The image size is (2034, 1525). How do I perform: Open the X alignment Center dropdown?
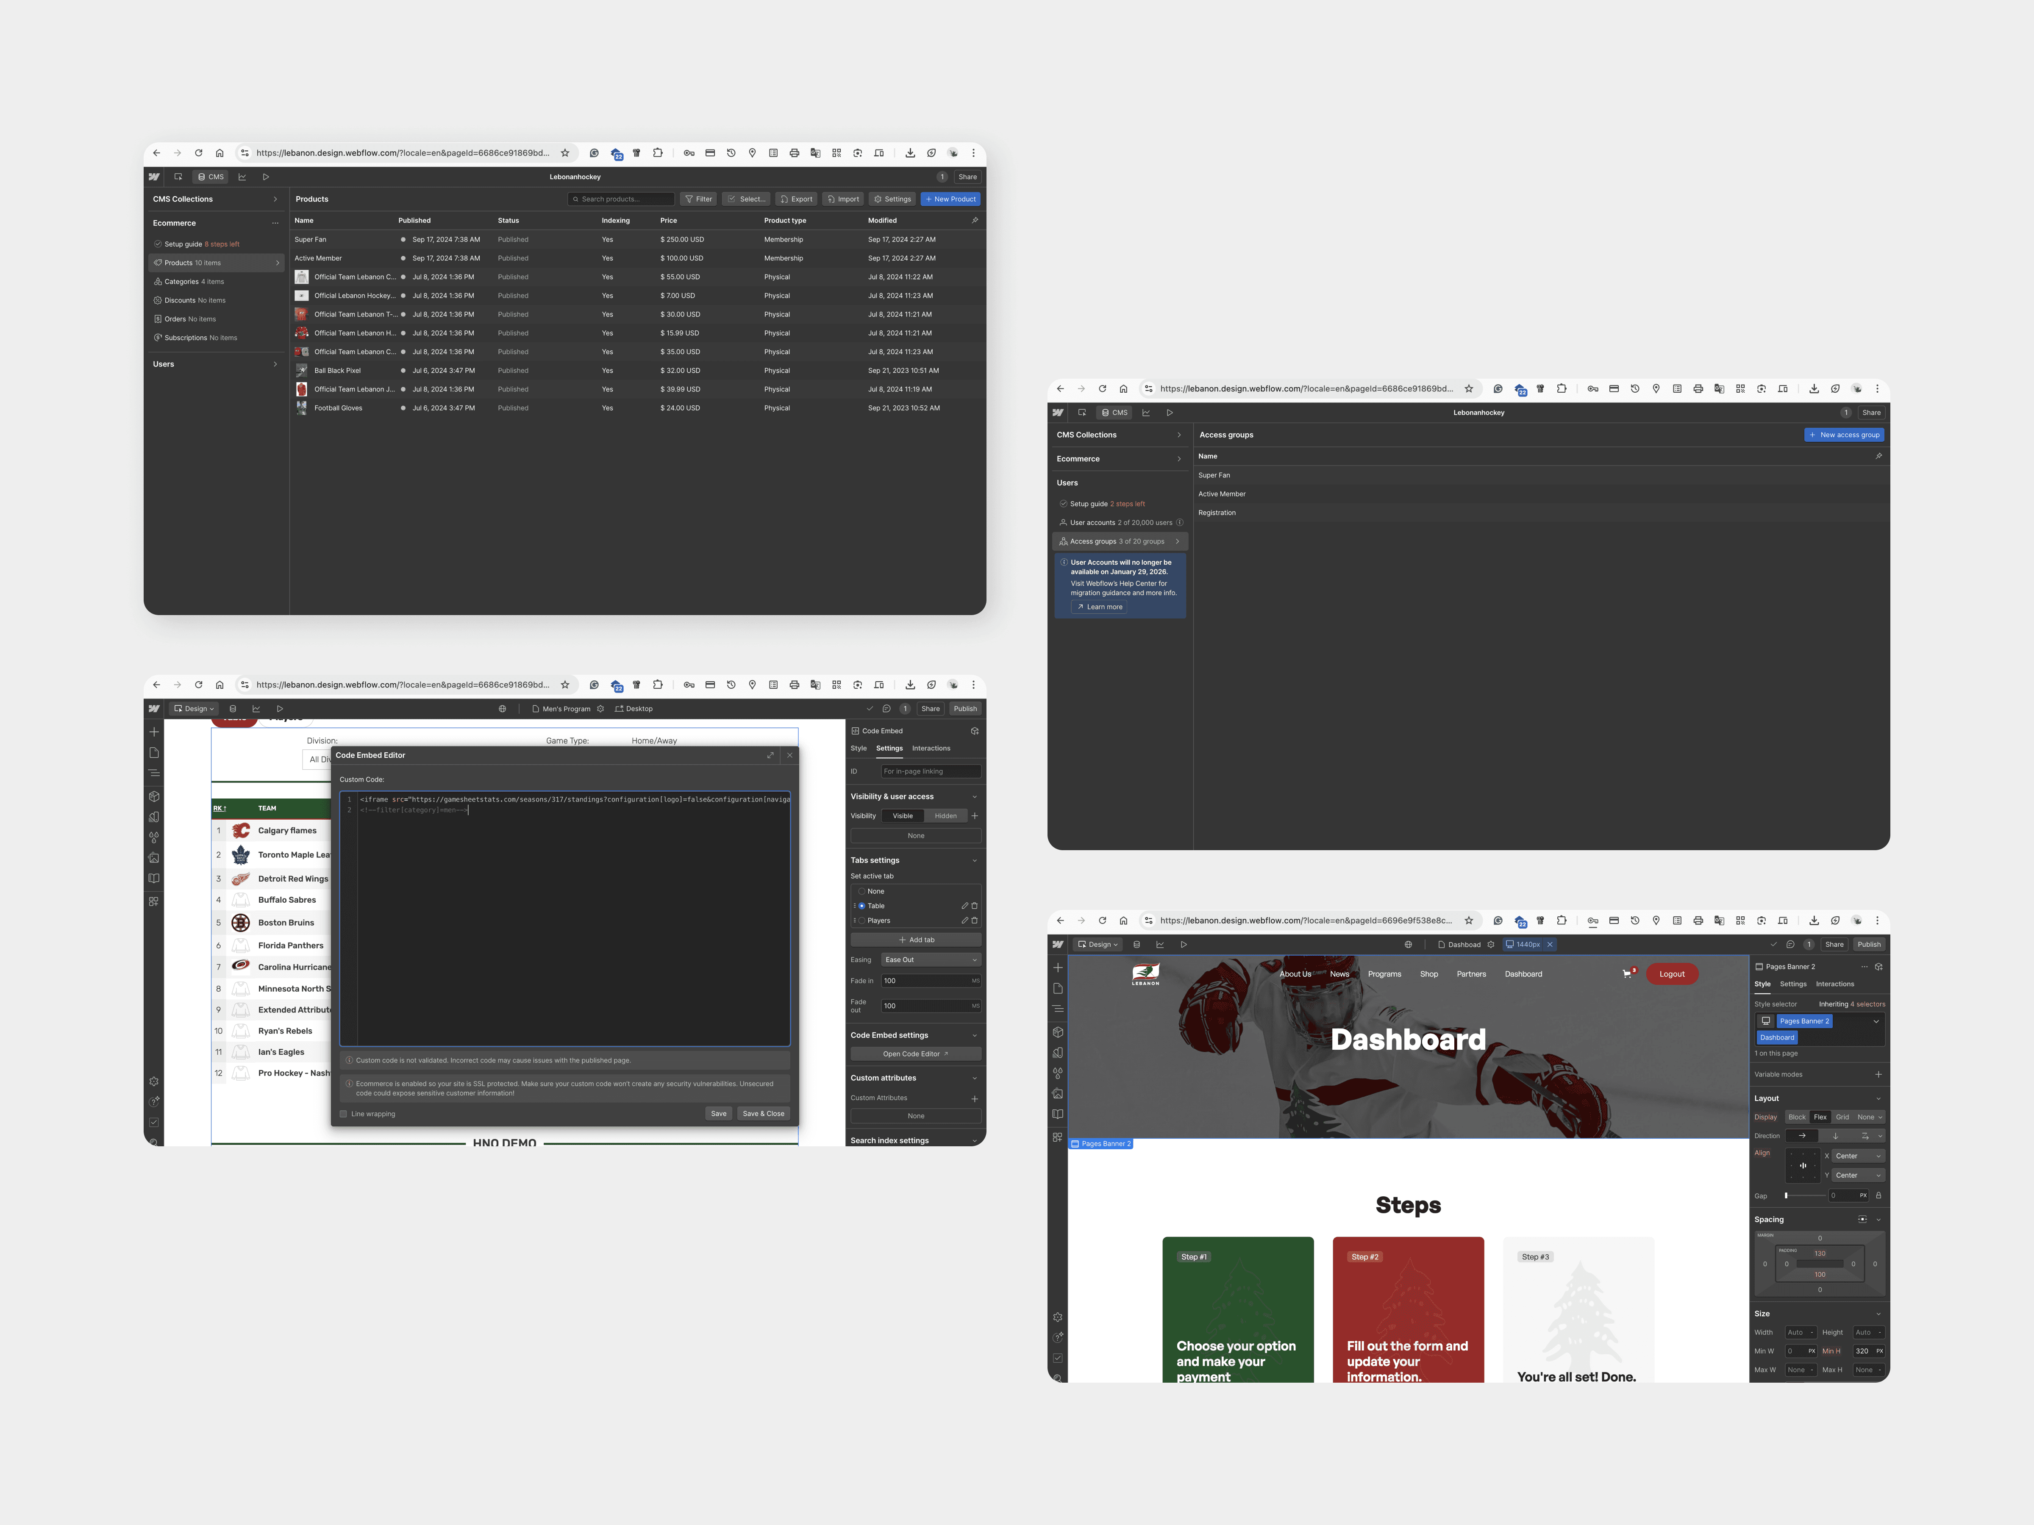point(1859,1156)
